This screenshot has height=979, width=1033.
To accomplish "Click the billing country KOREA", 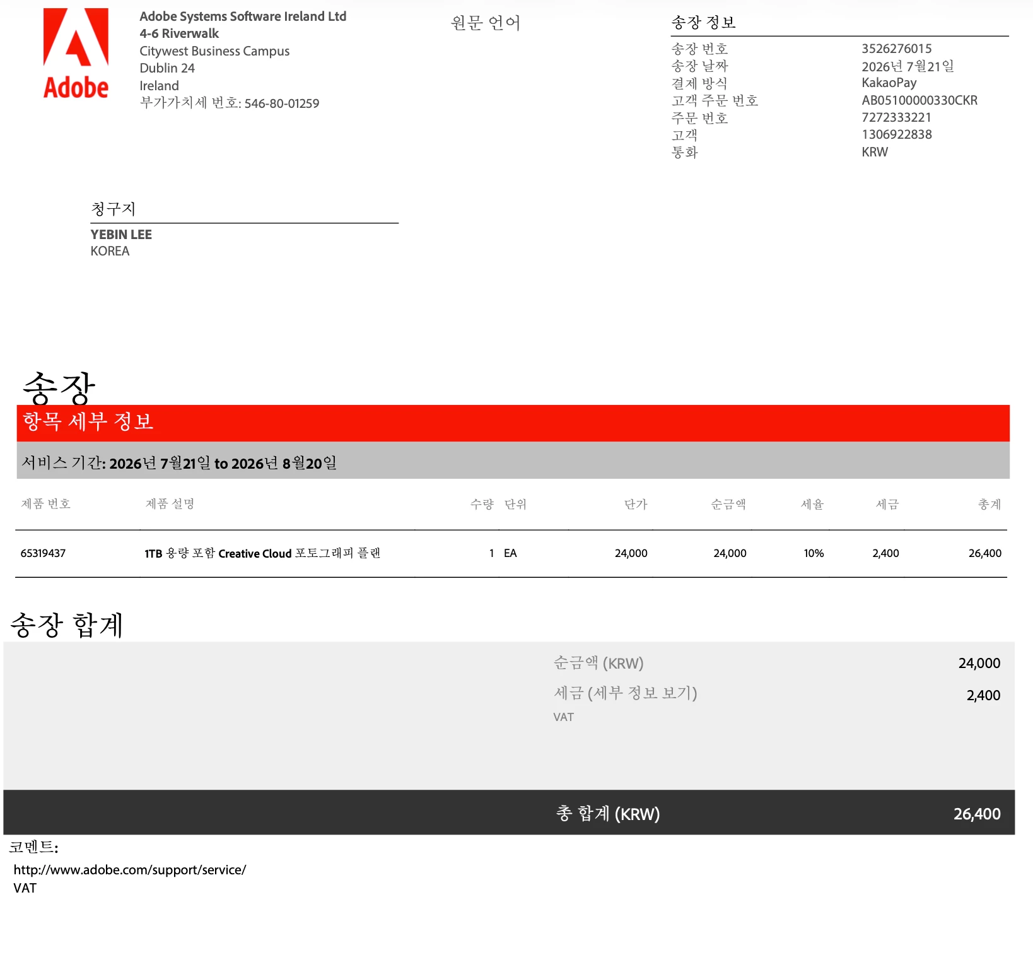I will 110,251.
